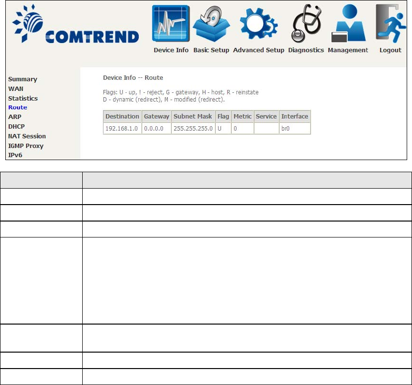Click the Flags legend text line
The image size is (412, 385).
[x=181, y=92]
